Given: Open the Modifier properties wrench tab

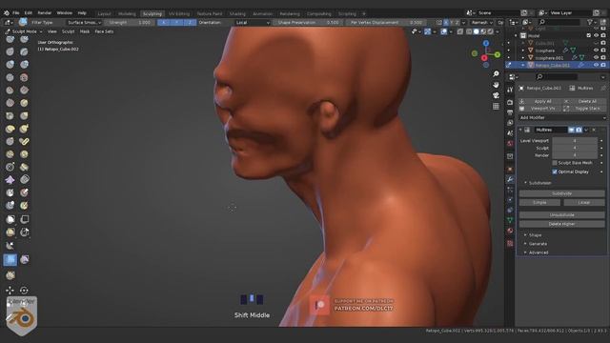Looking at the screenshot, I should click(510, 179).
